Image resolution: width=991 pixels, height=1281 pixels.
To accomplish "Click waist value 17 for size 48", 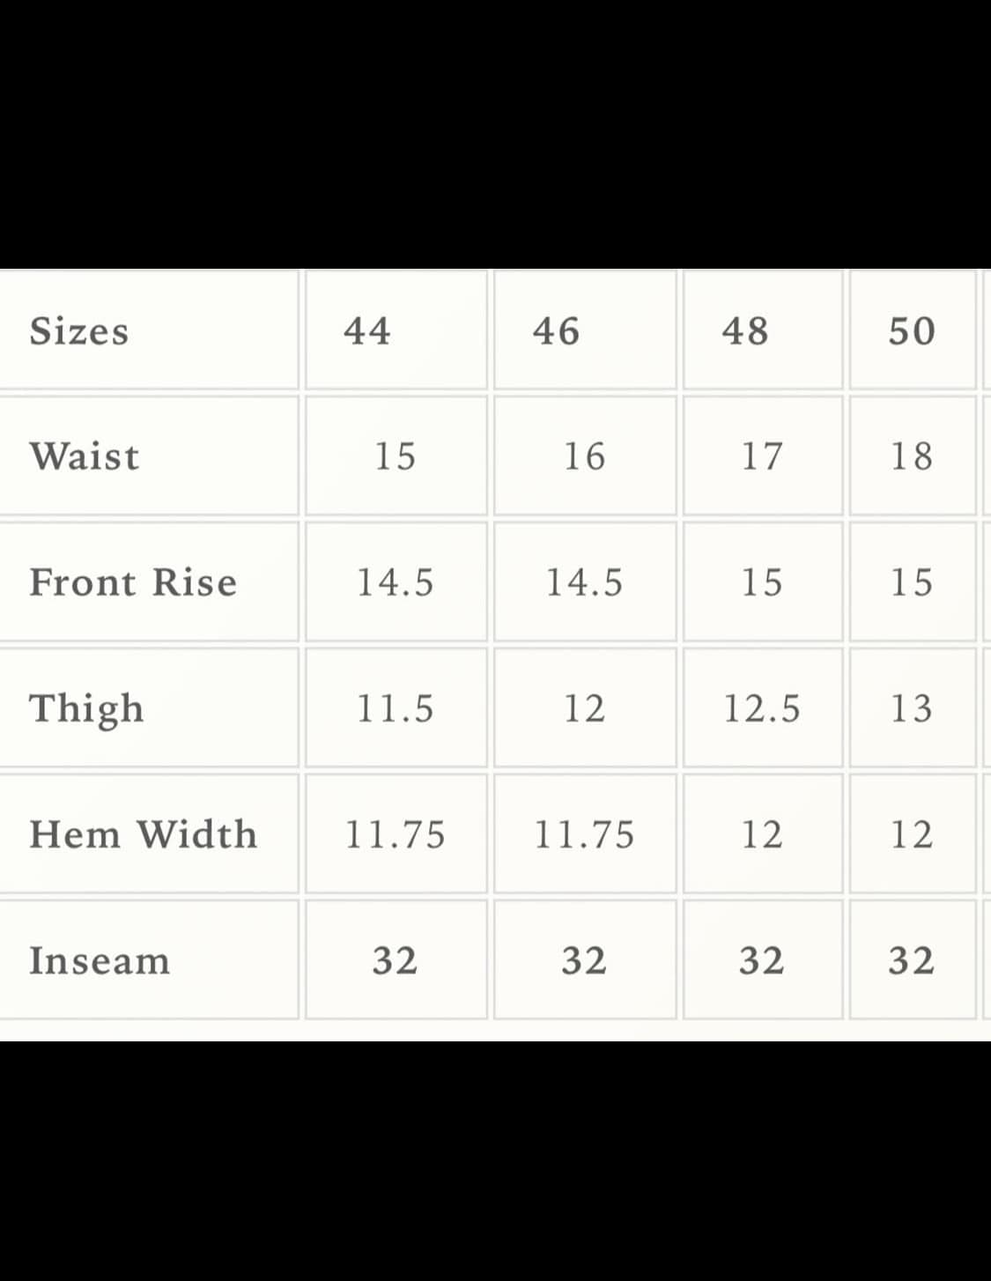I will [x=762, y=456].
